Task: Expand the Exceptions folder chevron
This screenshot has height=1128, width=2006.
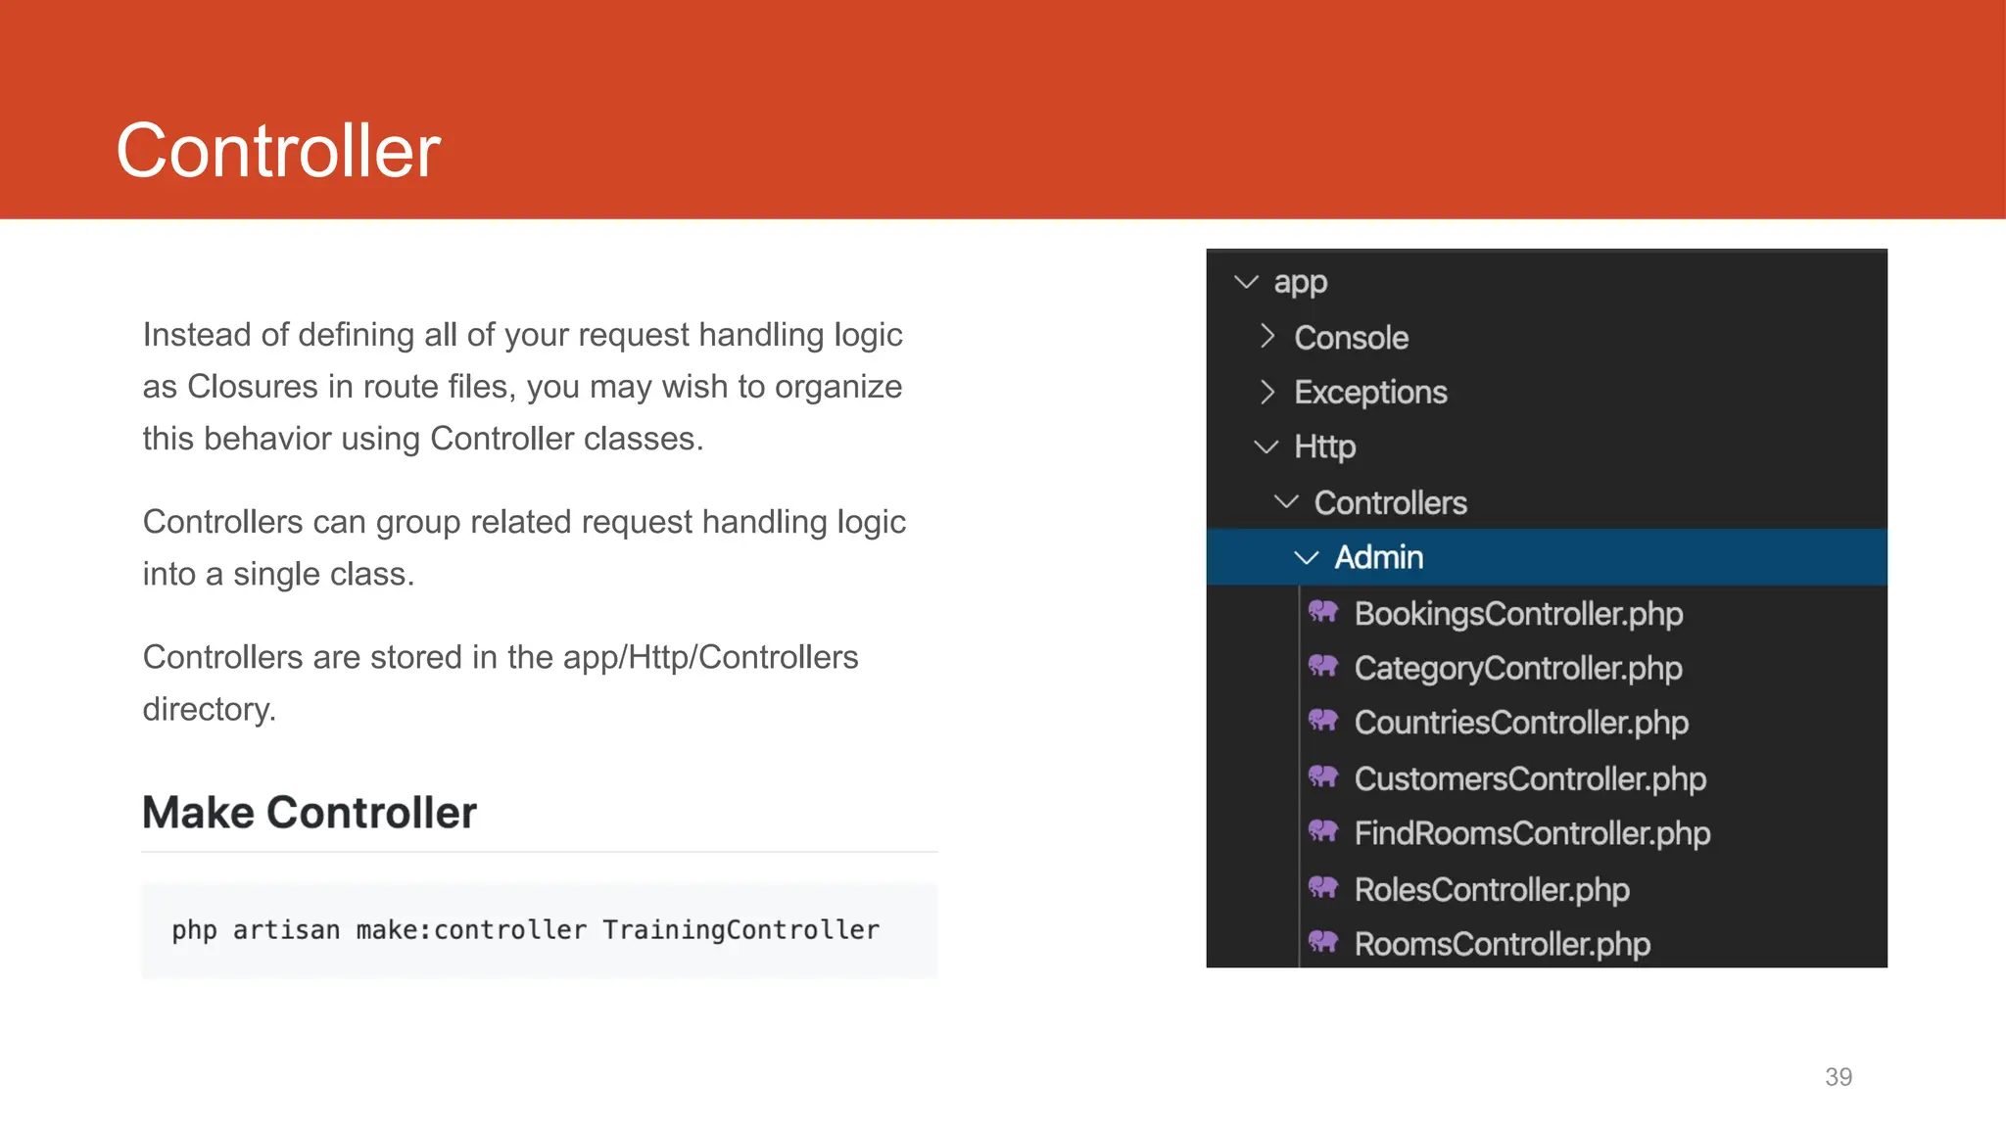Action: tap(1267, 392)
